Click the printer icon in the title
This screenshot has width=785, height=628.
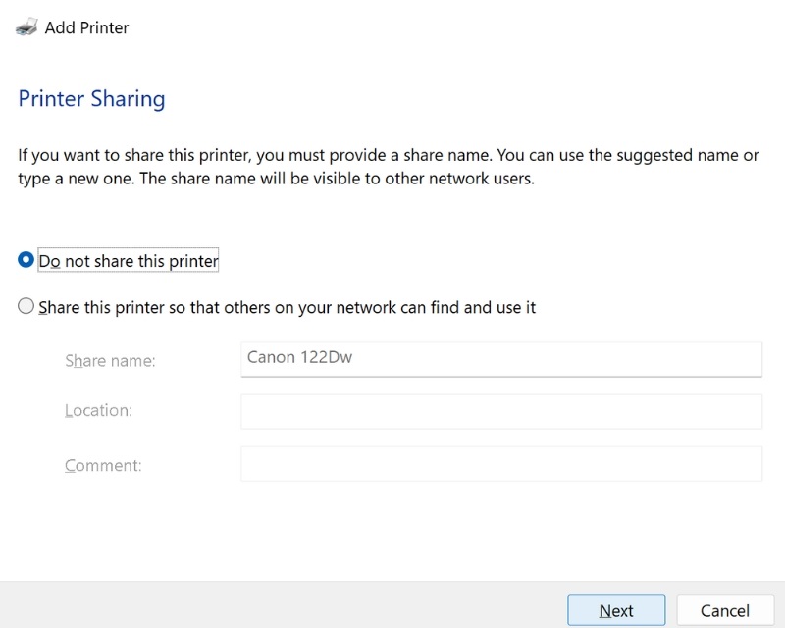pos(27,27)
